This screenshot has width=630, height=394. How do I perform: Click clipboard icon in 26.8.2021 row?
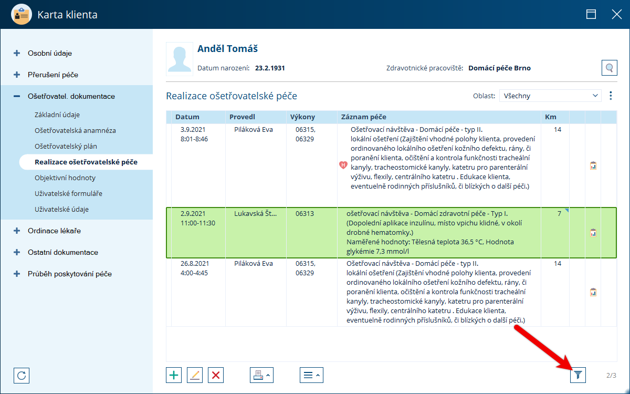coord(593,292)
